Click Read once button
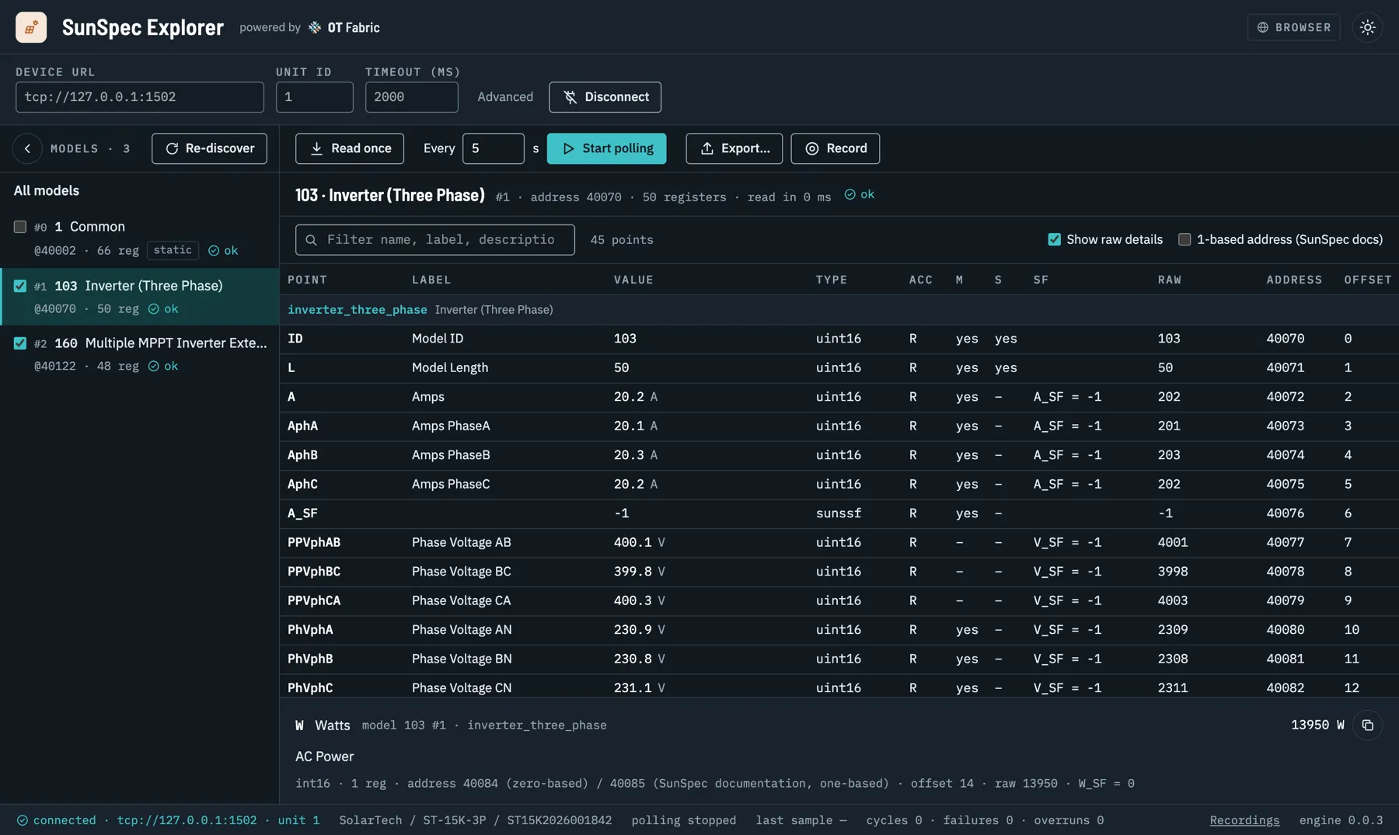1399x835 pixels. click(x=350, y=148)
